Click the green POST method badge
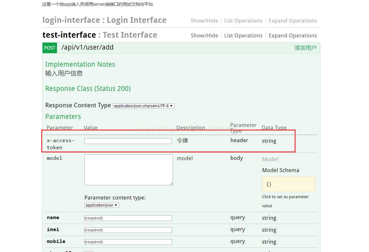This screenshot has height=252, width=369. (x=50, y=48)
